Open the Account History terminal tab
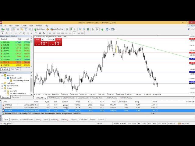Screen dimensions: 195x146 pyautogui.click(x=26, y=120)
